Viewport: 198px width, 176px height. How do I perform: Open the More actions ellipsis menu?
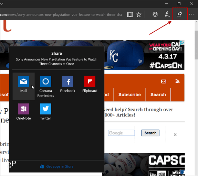coord(191,14)
